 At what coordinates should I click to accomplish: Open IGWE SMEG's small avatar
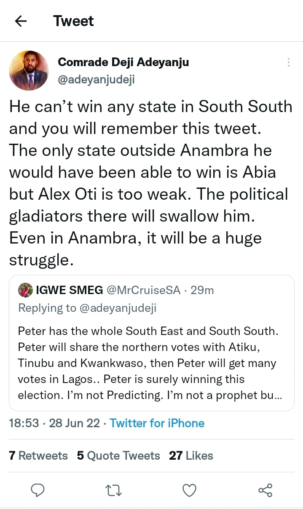(x=25, y=290)
